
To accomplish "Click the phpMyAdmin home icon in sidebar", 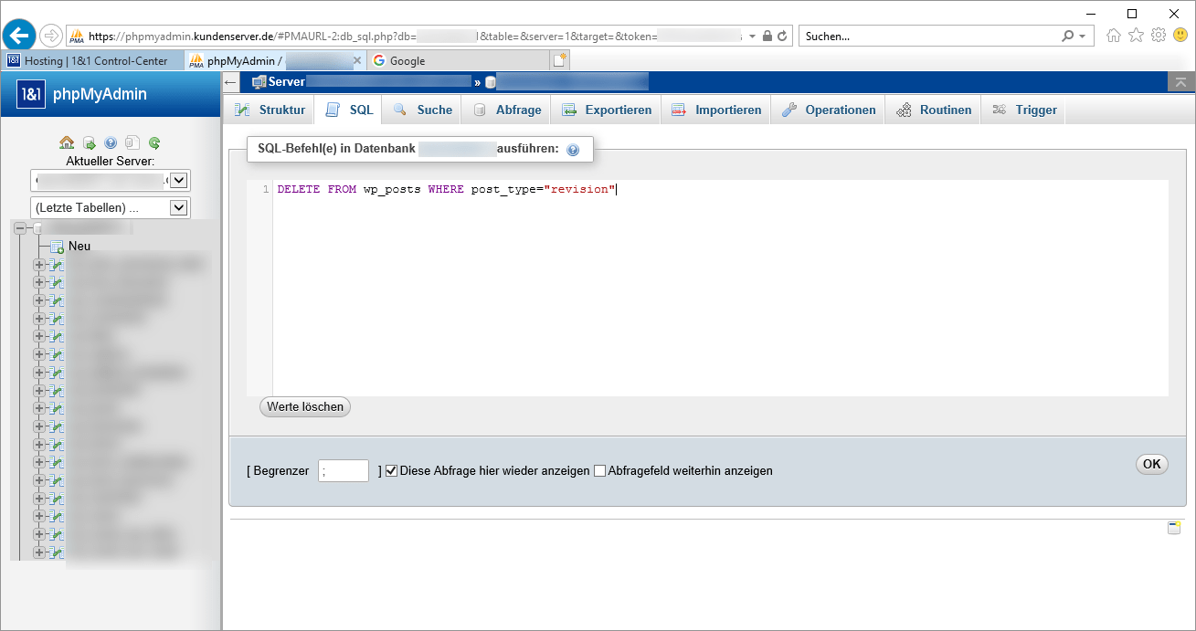I will 67,142.
